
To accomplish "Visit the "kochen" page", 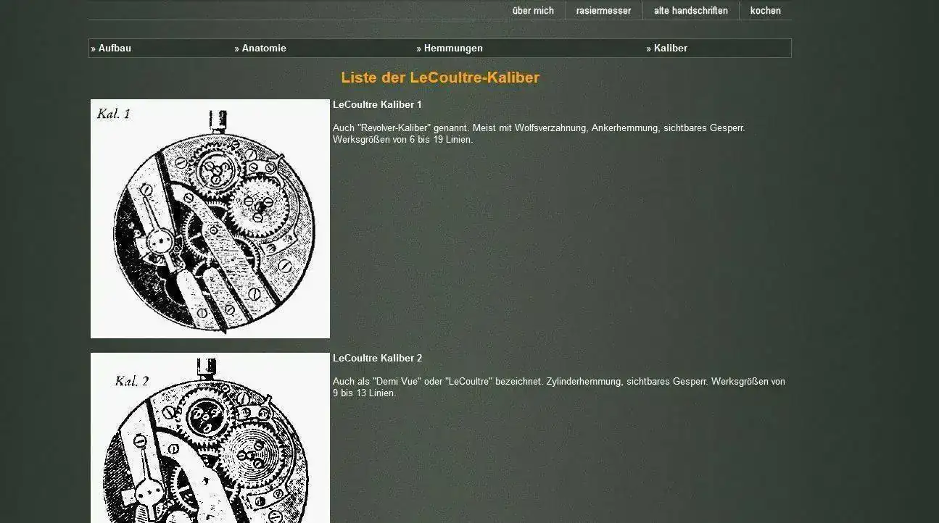I will tap(765, 11).
